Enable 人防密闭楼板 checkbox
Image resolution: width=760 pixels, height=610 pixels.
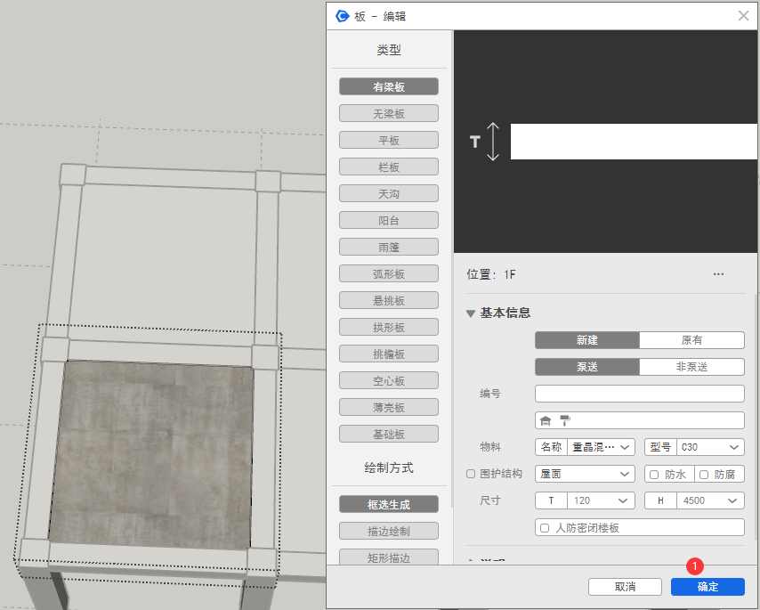(545, 527)
